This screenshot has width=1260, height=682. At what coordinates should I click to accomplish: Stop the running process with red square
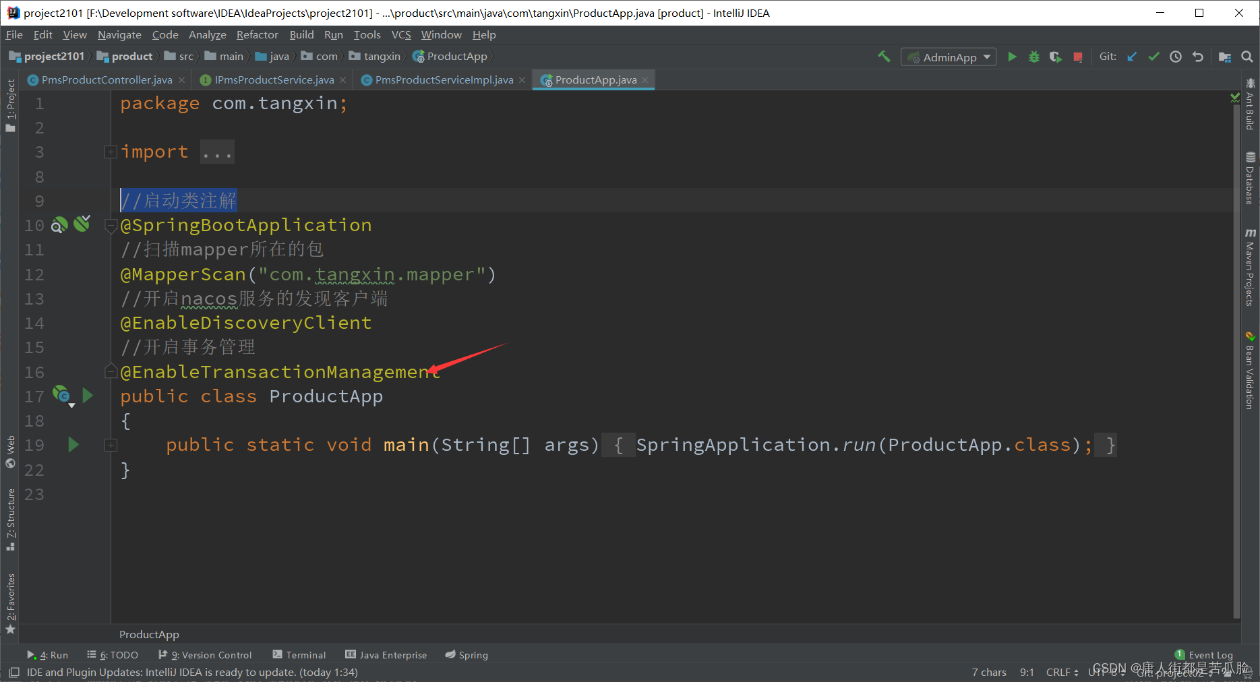pyautogui.click(x=1078, y=57)
